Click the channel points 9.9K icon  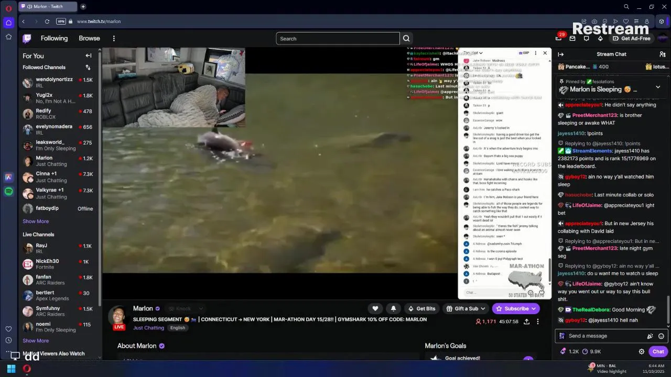pos(585,351)
